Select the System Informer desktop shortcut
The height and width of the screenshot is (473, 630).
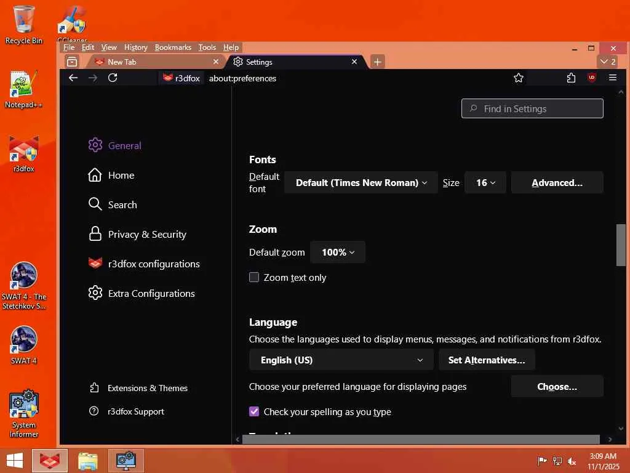pos(24,413)
